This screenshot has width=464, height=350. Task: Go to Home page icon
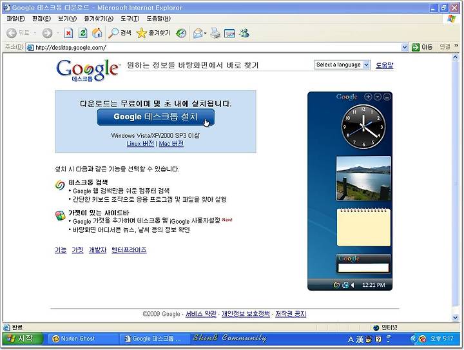(97, 33)
